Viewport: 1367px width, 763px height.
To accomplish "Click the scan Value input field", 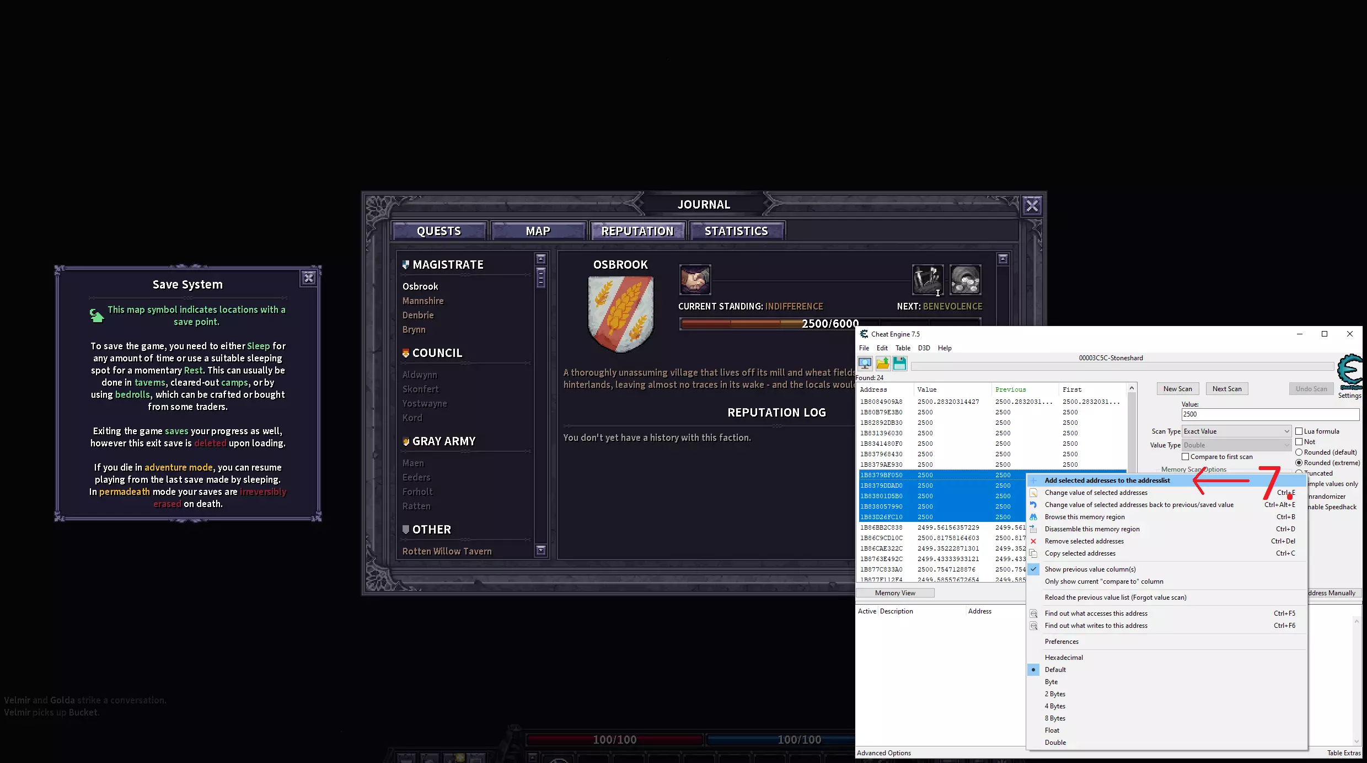I will pos(1269,414).
